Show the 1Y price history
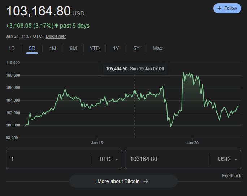This screenshot has width=247, height=196. click(116, 48)
